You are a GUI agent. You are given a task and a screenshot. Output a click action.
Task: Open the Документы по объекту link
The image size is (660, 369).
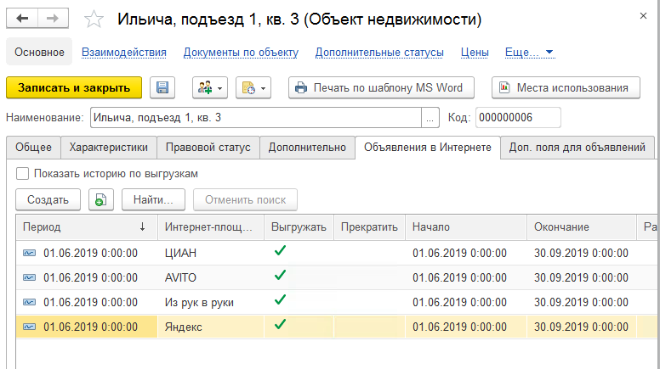click(x=241, y=53)
